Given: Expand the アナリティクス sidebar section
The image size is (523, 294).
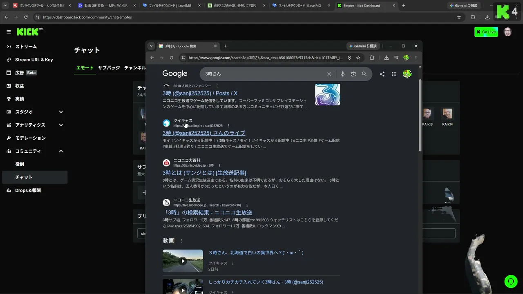Looking at the screenshot, I should [x=61, y=125].
